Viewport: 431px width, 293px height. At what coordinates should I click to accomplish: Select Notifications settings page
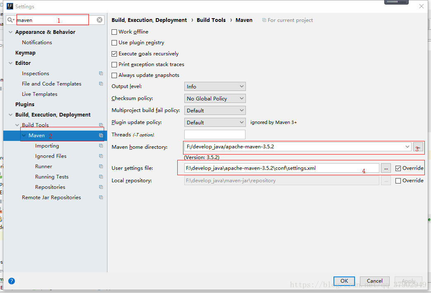coord(37,42)
